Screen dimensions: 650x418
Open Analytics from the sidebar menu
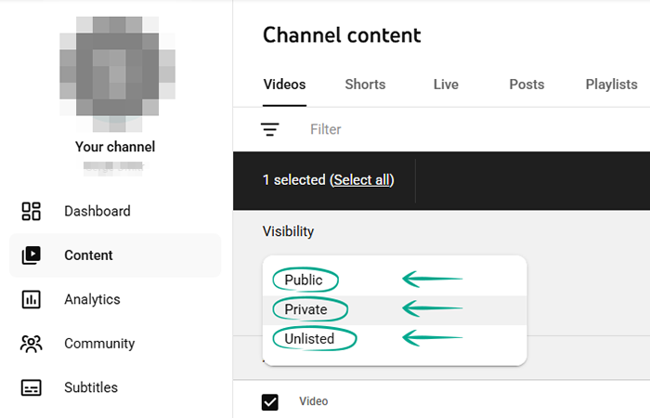click(92, 299)
